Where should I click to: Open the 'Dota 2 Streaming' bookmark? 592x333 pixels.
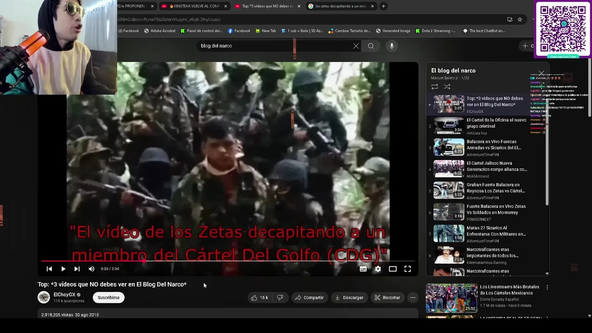point(435,31)
